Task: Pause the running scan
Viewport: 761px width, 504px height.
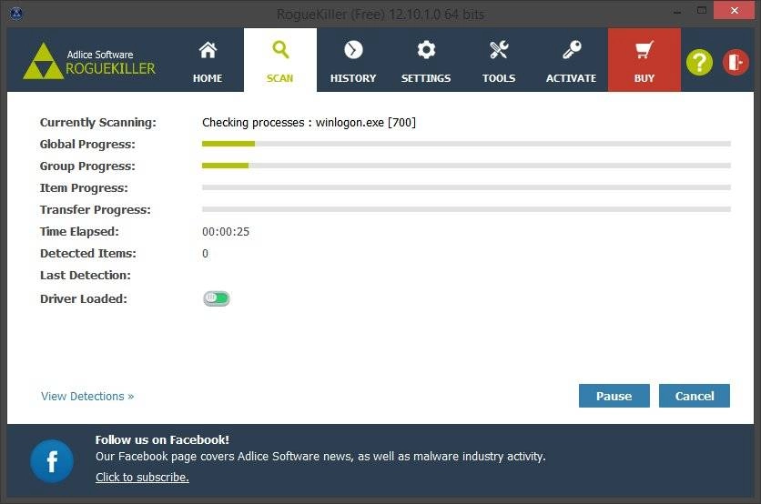Action: 614,396
